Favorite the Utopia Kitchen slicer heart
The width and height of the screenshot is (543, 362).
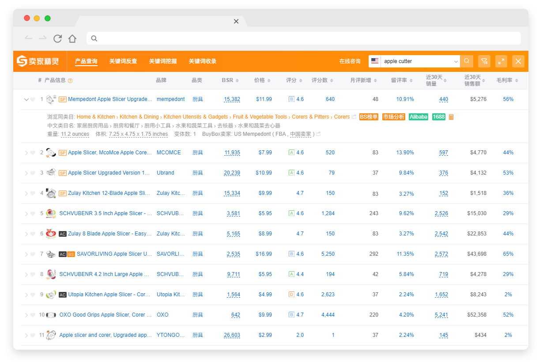(33, 295)
